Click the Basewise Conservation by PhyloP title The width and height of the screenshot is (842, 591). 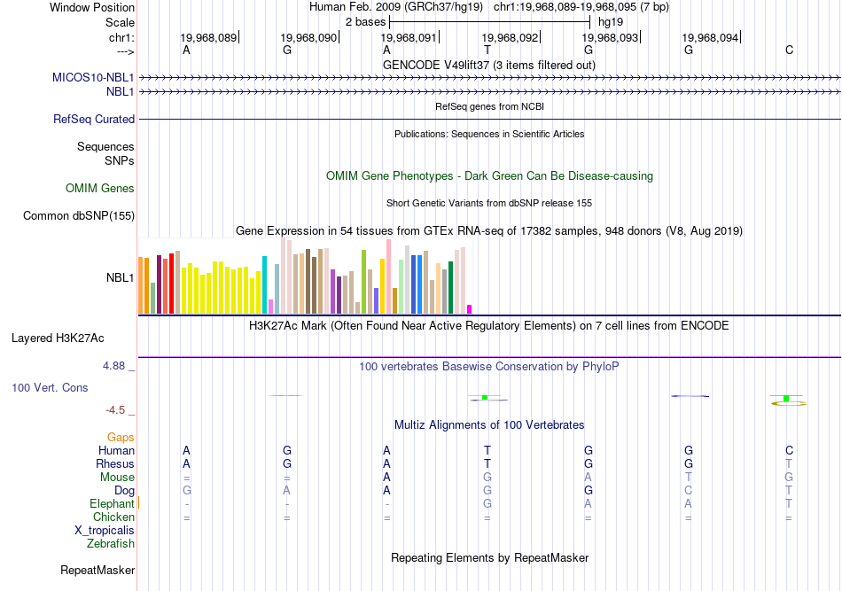[488, 366]
